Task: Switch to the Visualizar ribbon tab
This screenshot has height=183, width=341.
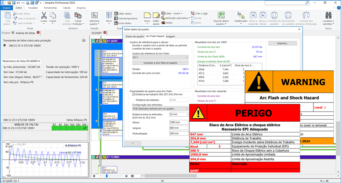Action: tap(33, 8)
